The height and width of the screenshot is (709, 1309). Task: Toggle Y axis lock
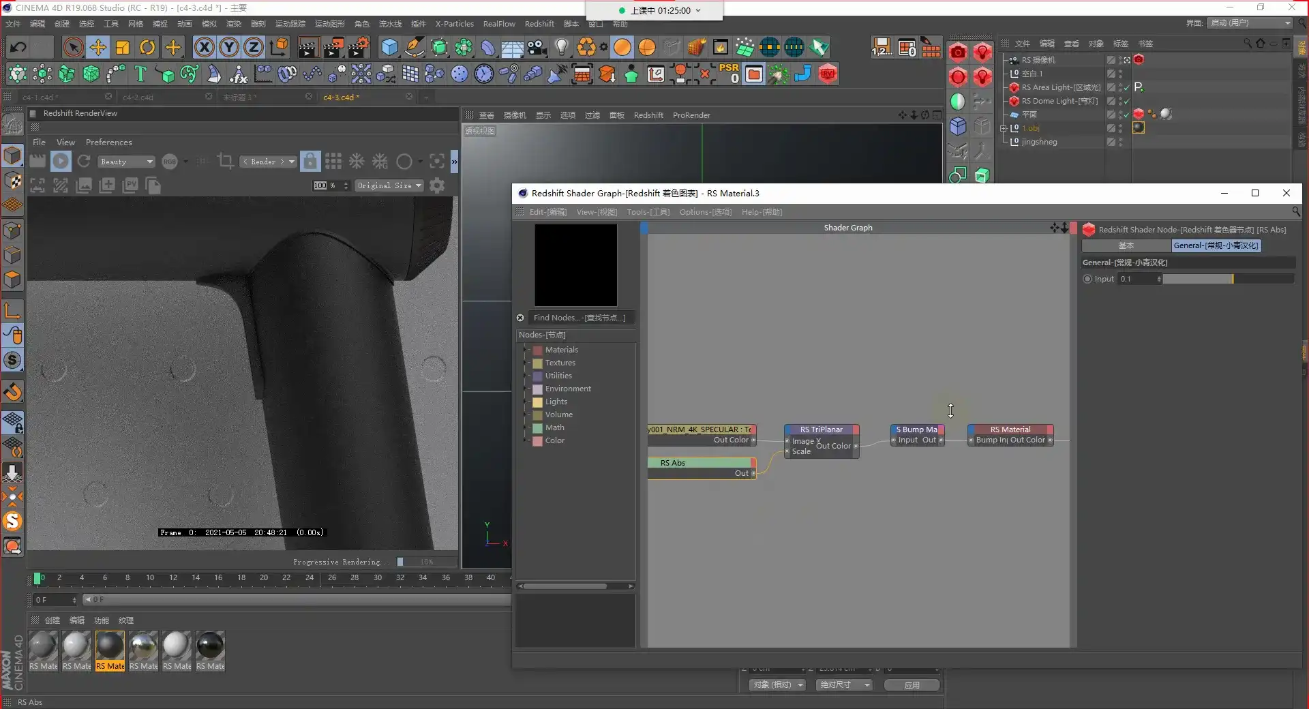click(x=229, y=47)
